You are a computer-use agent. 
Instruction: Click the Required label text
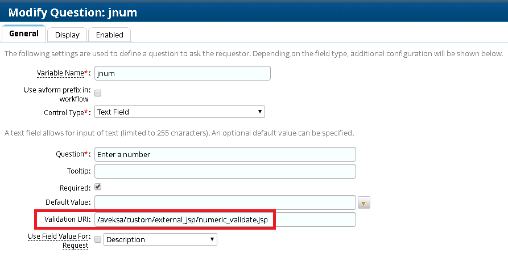point(75,187)
